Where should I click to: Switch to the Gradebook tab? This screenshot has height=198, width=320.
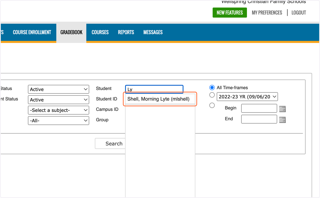click(x=71, y=32)
